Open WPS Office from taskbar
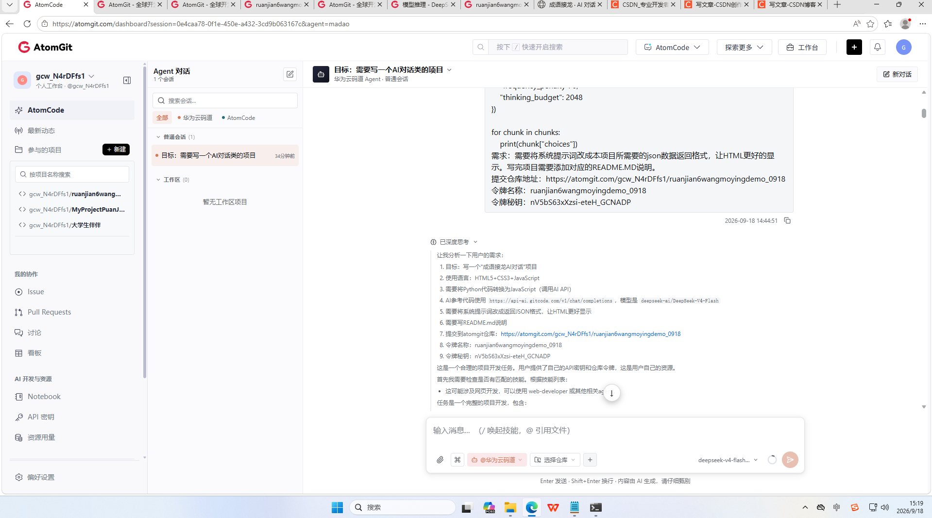The image size is (932, 518). (553, 507)
